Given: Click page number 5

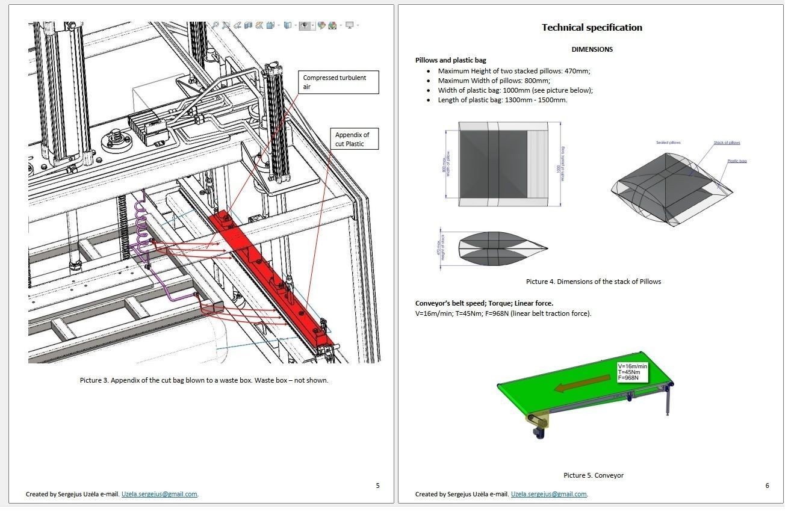Looking at the screenshot, I should [x=377, y=486].
